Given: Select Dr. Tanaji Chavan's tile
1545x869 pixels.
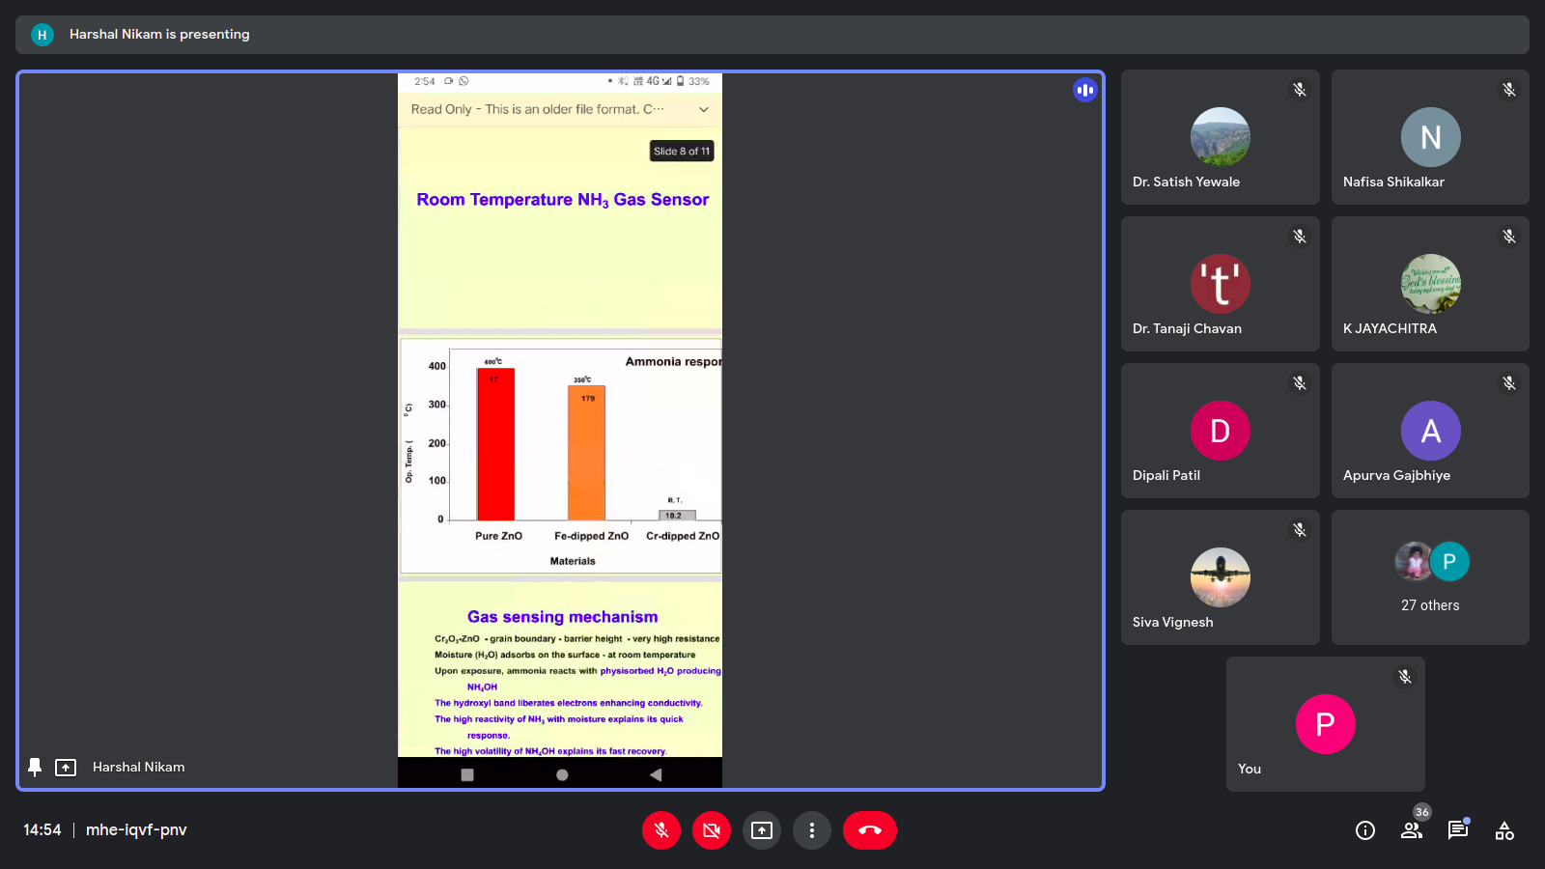Looking at the screenshot, I should pyautogui.click(x=1221, y=284).
